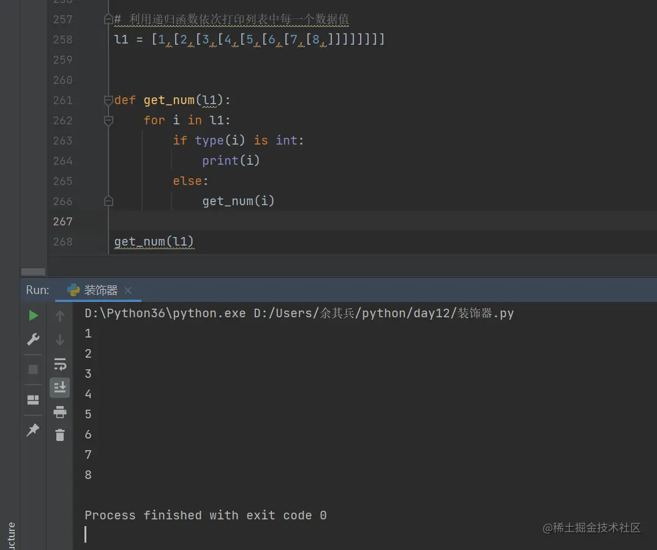657x550 pixels.
Task: Collapse the for loop fold marker
Action: 108,121
